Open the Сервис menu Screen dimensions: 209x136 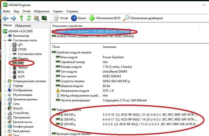(x=58, y=11)
